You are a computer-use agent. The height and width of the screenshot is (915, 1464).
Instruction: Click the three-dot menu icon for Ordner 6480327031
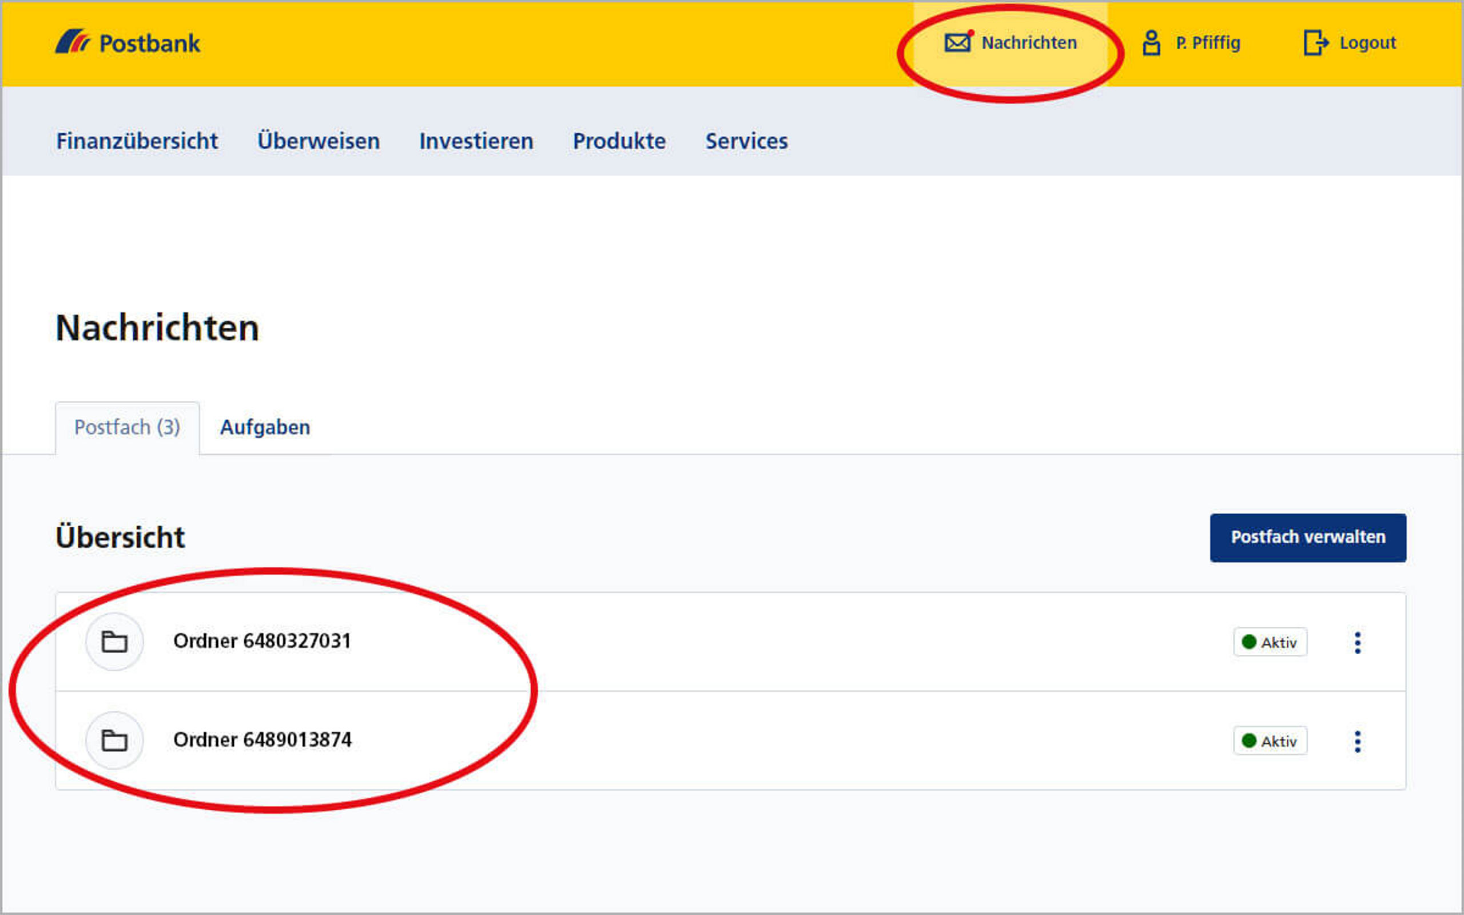click(1358, 641)
